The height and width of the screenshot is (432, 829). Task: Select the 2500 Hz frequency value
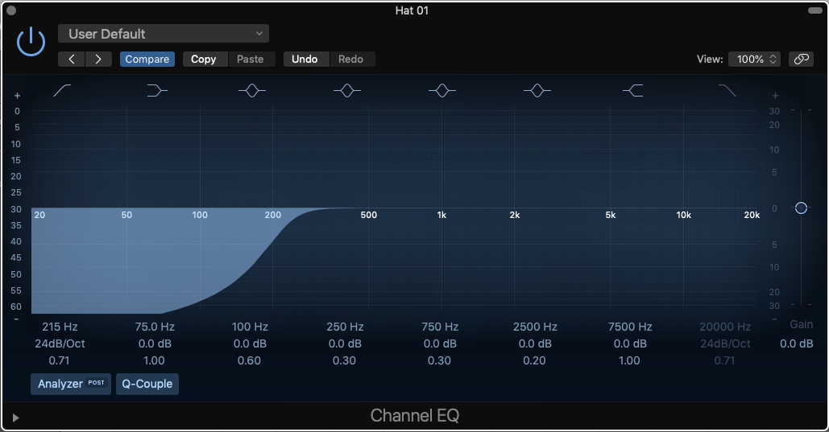[x=535, y=327]
